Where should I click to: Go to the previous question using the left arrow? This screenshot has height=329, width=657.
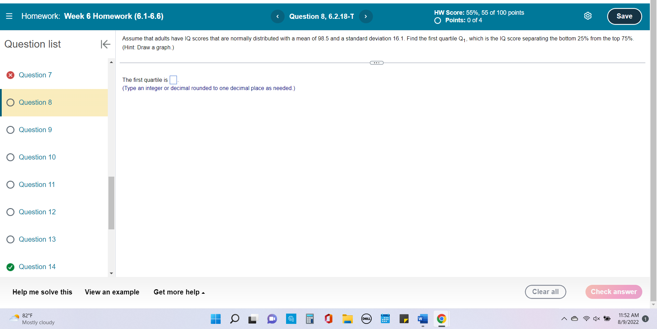coord(278,16)
